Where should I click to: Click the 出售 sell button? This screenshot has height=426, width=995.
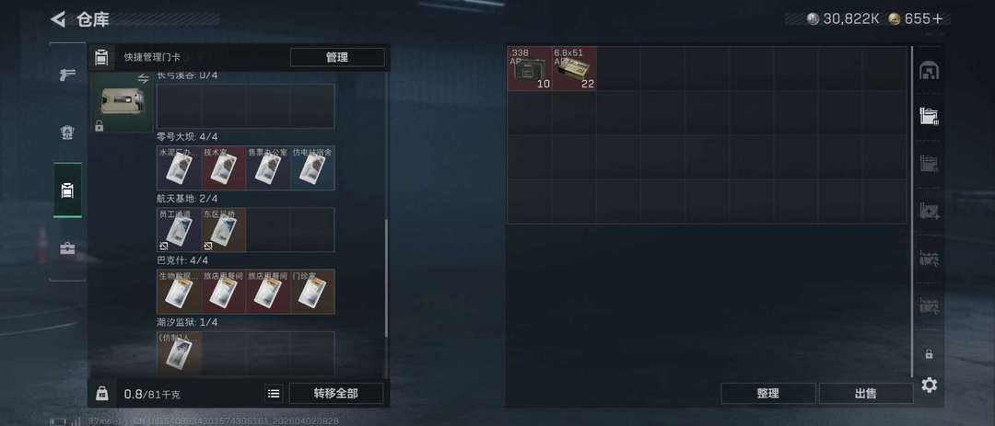(865, 394)
